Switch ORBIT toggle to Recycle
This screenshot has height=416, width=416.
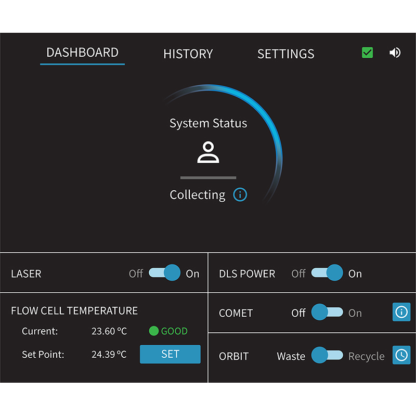point(327,355)
